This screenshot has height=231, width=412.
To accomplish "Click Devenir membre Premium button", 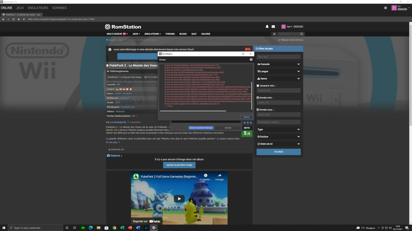I will coord(201,128).
